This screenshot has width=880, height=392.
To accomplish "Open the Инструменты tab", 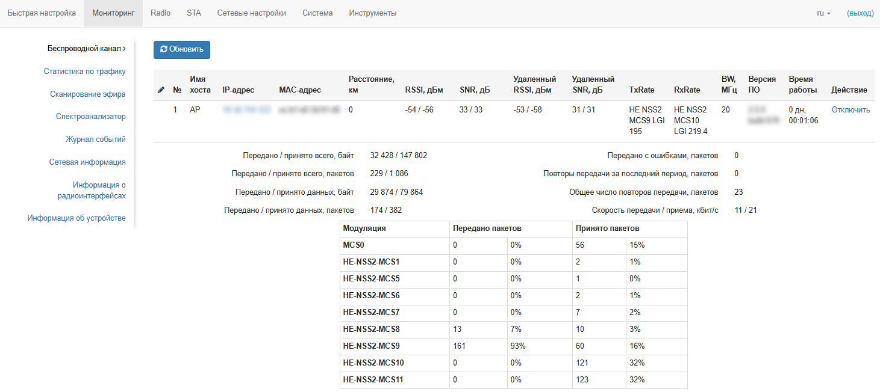I will tap(373, 13).
